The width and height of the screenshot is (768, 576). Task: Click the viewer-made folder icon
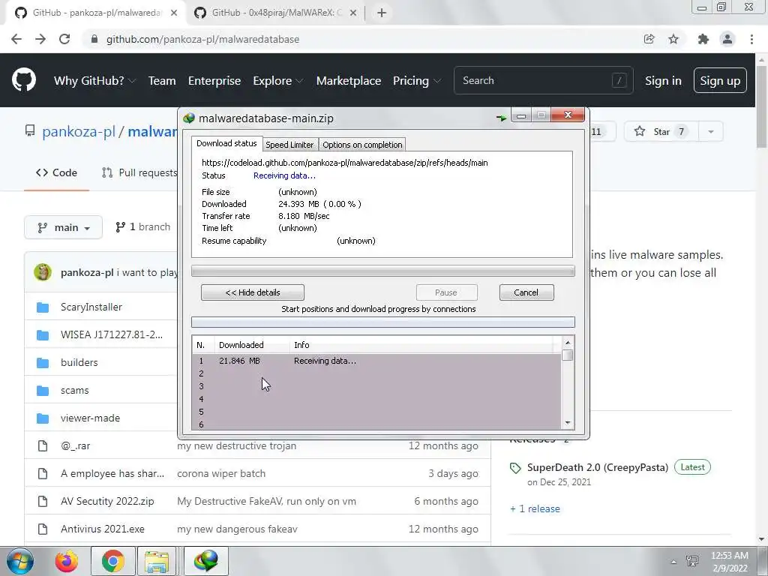43,418
